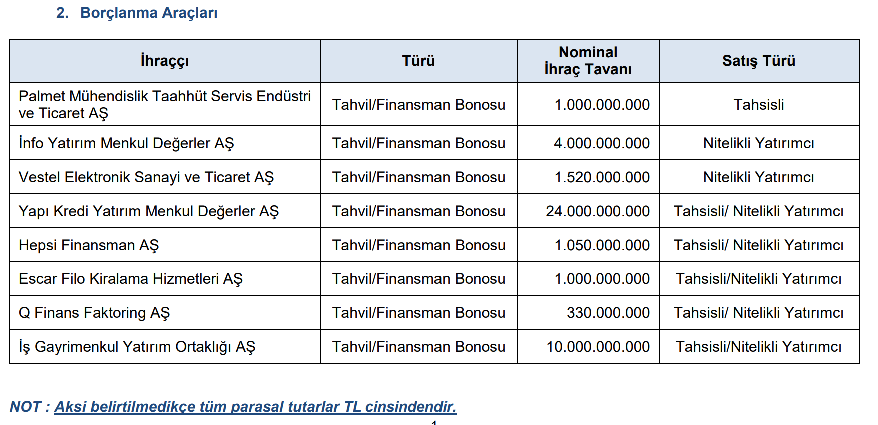Click the 24.000.000.000 nominal amount cell
The height and width of the screenshot is (425, 878).
[597, 211]
